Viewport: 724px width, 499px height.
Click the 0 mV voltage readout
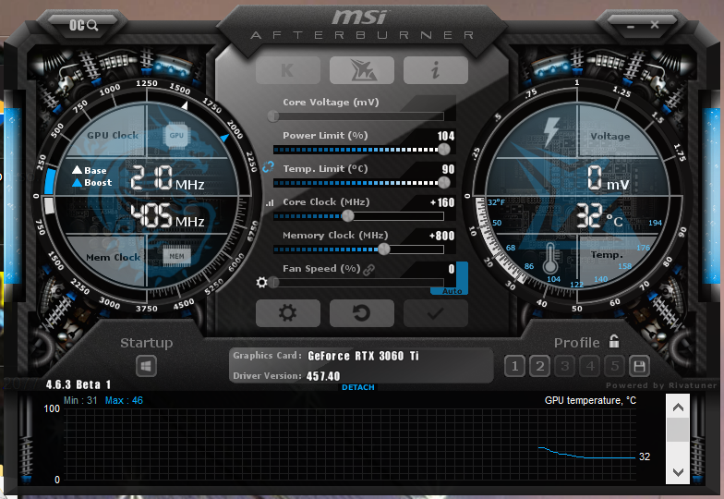(608, 178)
